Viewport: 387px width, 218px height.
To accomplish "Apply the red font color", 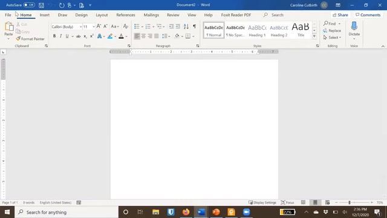I will (x=121, y=36).
